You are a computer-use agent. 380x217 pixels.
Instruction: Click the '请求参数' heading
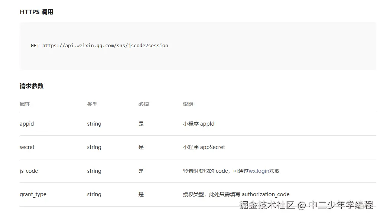point(32,86)
